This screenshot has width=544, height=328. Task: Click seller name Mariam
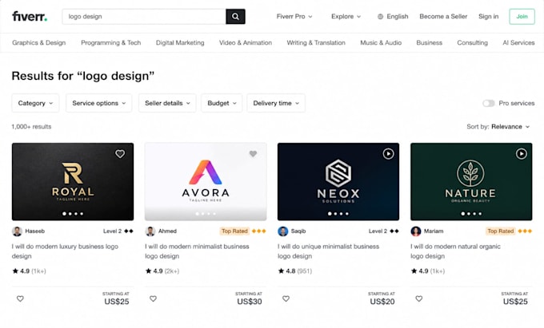click(x=434, y=231)
